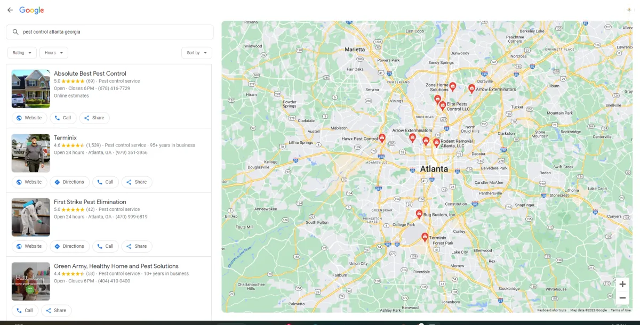Visit the Terminix Website
This screenshot has height=325, width=640.
[29, 182]
